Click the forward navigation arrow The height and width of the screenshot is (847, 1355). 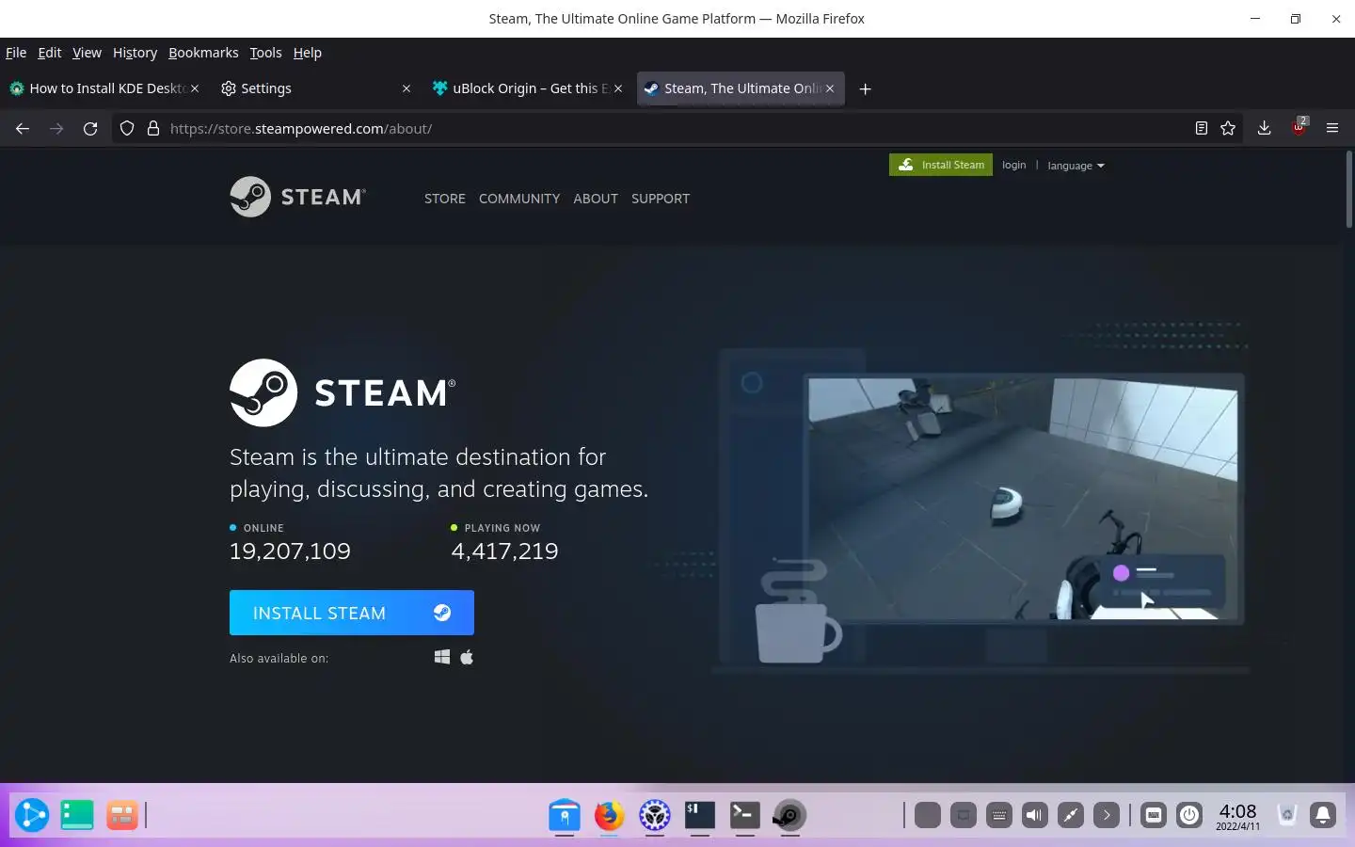click(56, 129)
